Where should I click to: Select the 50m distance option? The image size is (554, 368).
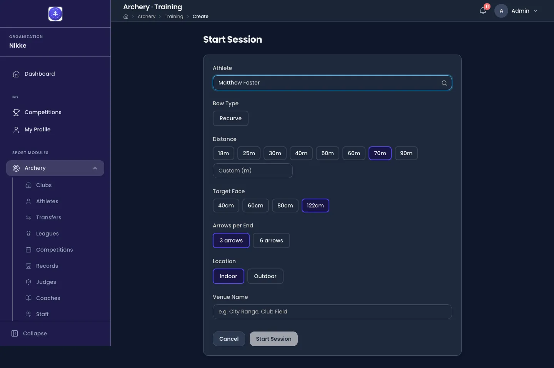click(x=327, y=153)
